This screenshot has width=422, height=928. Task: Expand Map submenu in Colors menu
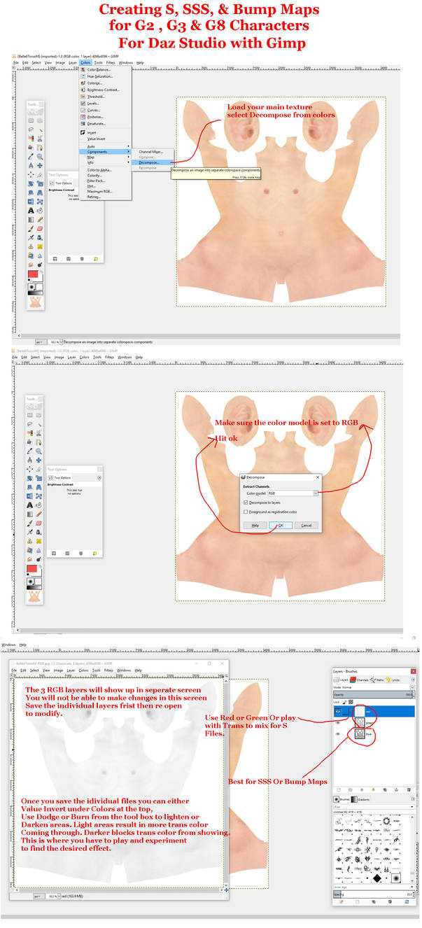click(105, 157)
